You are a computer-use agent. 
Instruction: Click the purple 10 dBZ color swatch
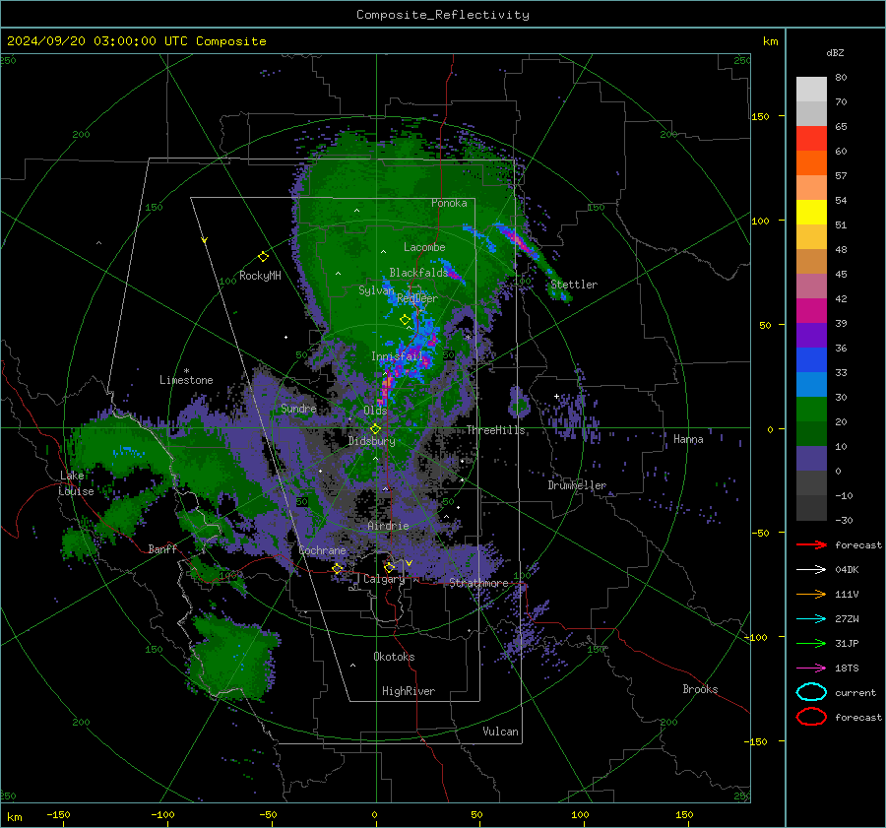(x=811, y=459)
